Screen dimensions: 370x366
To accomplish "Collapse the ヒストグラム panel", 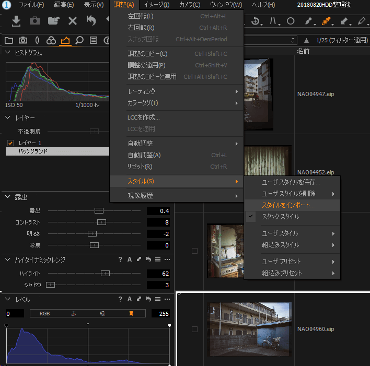I will [x=8, y=53].
